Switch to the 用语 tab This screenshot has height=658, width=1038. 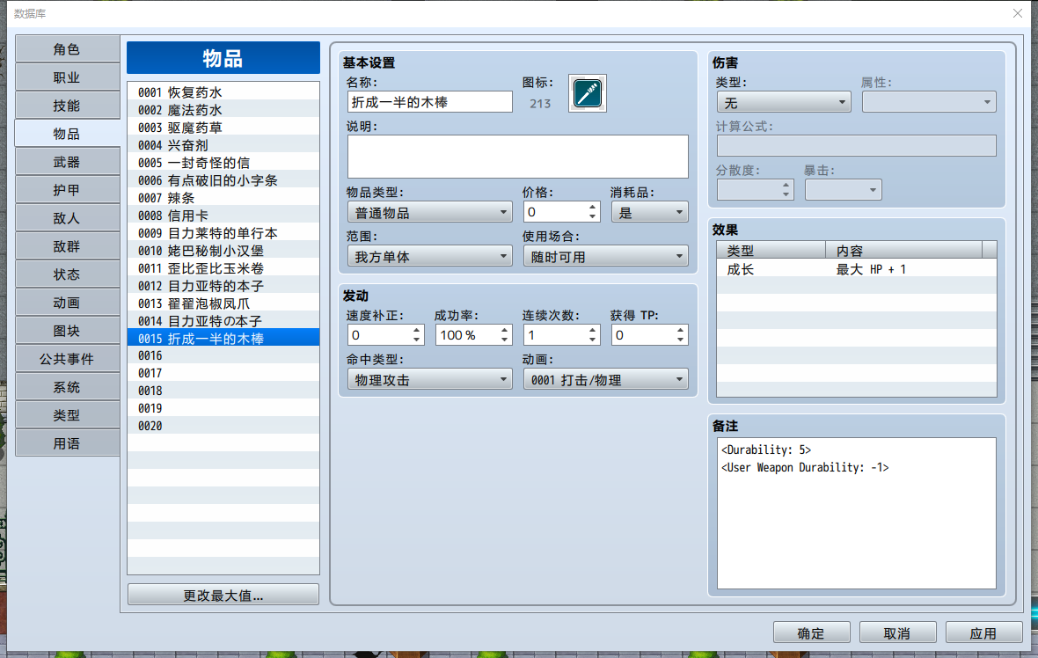pos(67,442)
